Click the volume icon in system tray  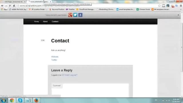(x=169, y=100)
